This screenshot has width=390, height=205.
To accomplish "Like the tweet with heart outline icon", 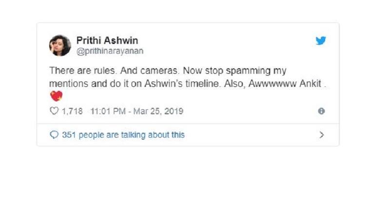I will pyautogui.click(x=54, y=111).
